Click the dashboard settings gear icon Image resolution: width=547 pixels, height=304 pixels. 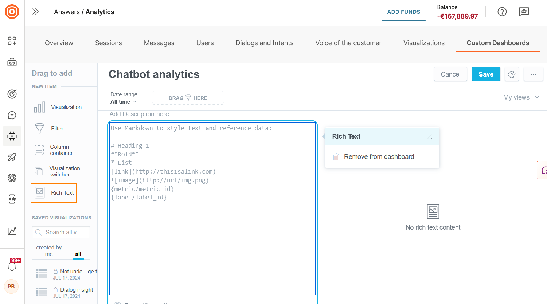click(512, 74)
